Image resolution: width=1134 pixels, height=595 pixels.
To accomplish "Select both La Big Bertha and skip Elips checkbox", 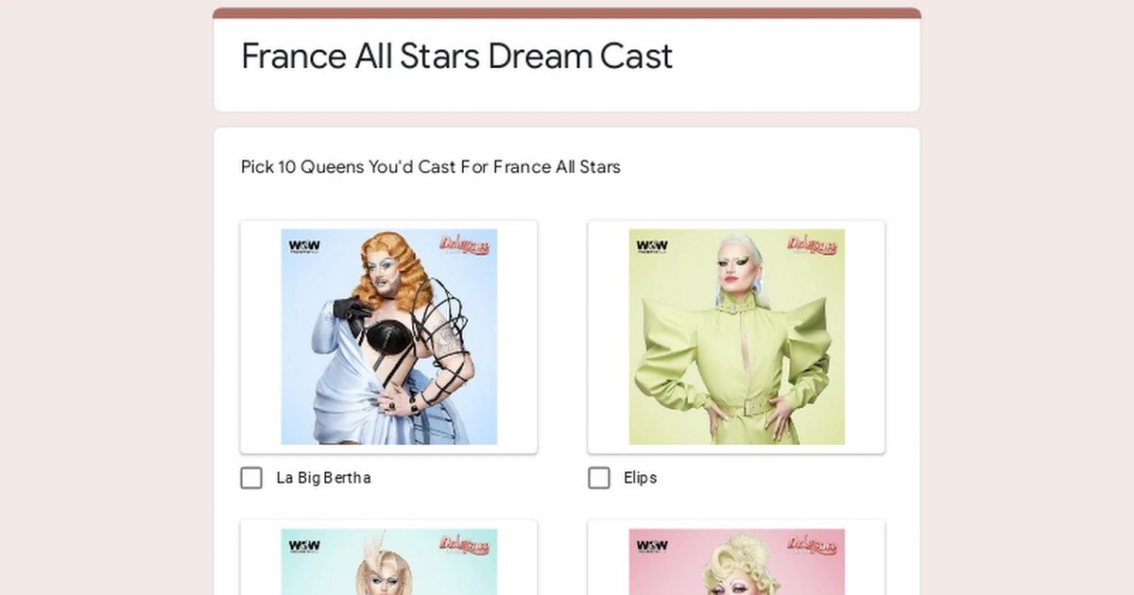I will coord(251,478).
